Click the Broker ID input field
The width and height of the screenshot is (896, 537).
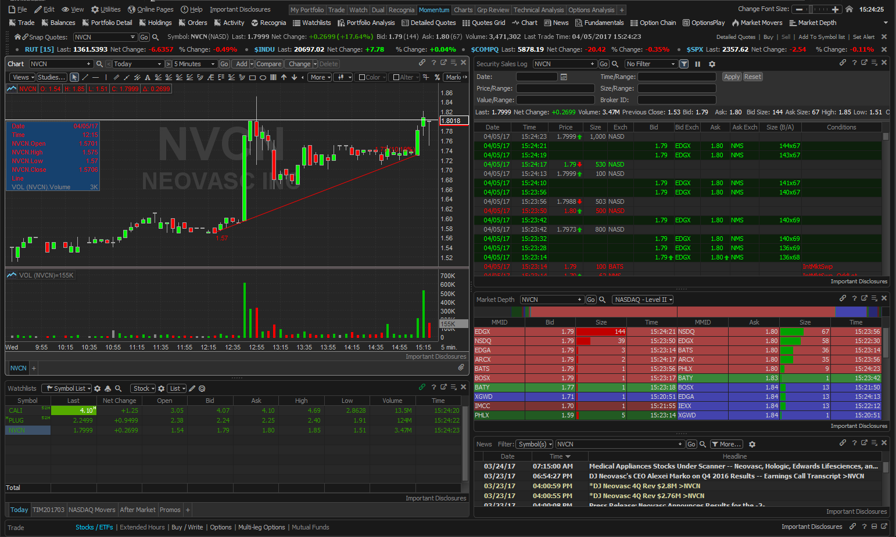point(676,100)
